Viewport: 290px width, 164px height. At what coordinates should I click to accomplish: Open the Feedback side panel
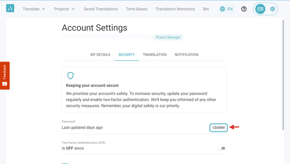pos(5,75)
